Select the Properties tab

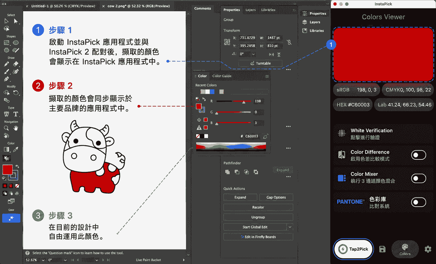tap(231, 10)
